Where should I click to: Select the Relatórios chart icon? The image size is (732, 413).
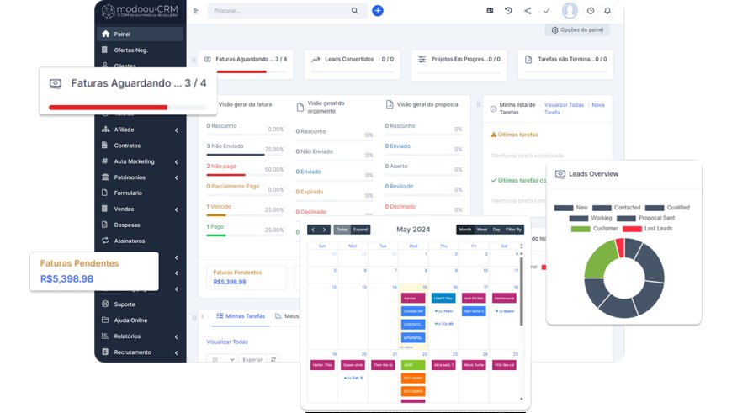105,336
